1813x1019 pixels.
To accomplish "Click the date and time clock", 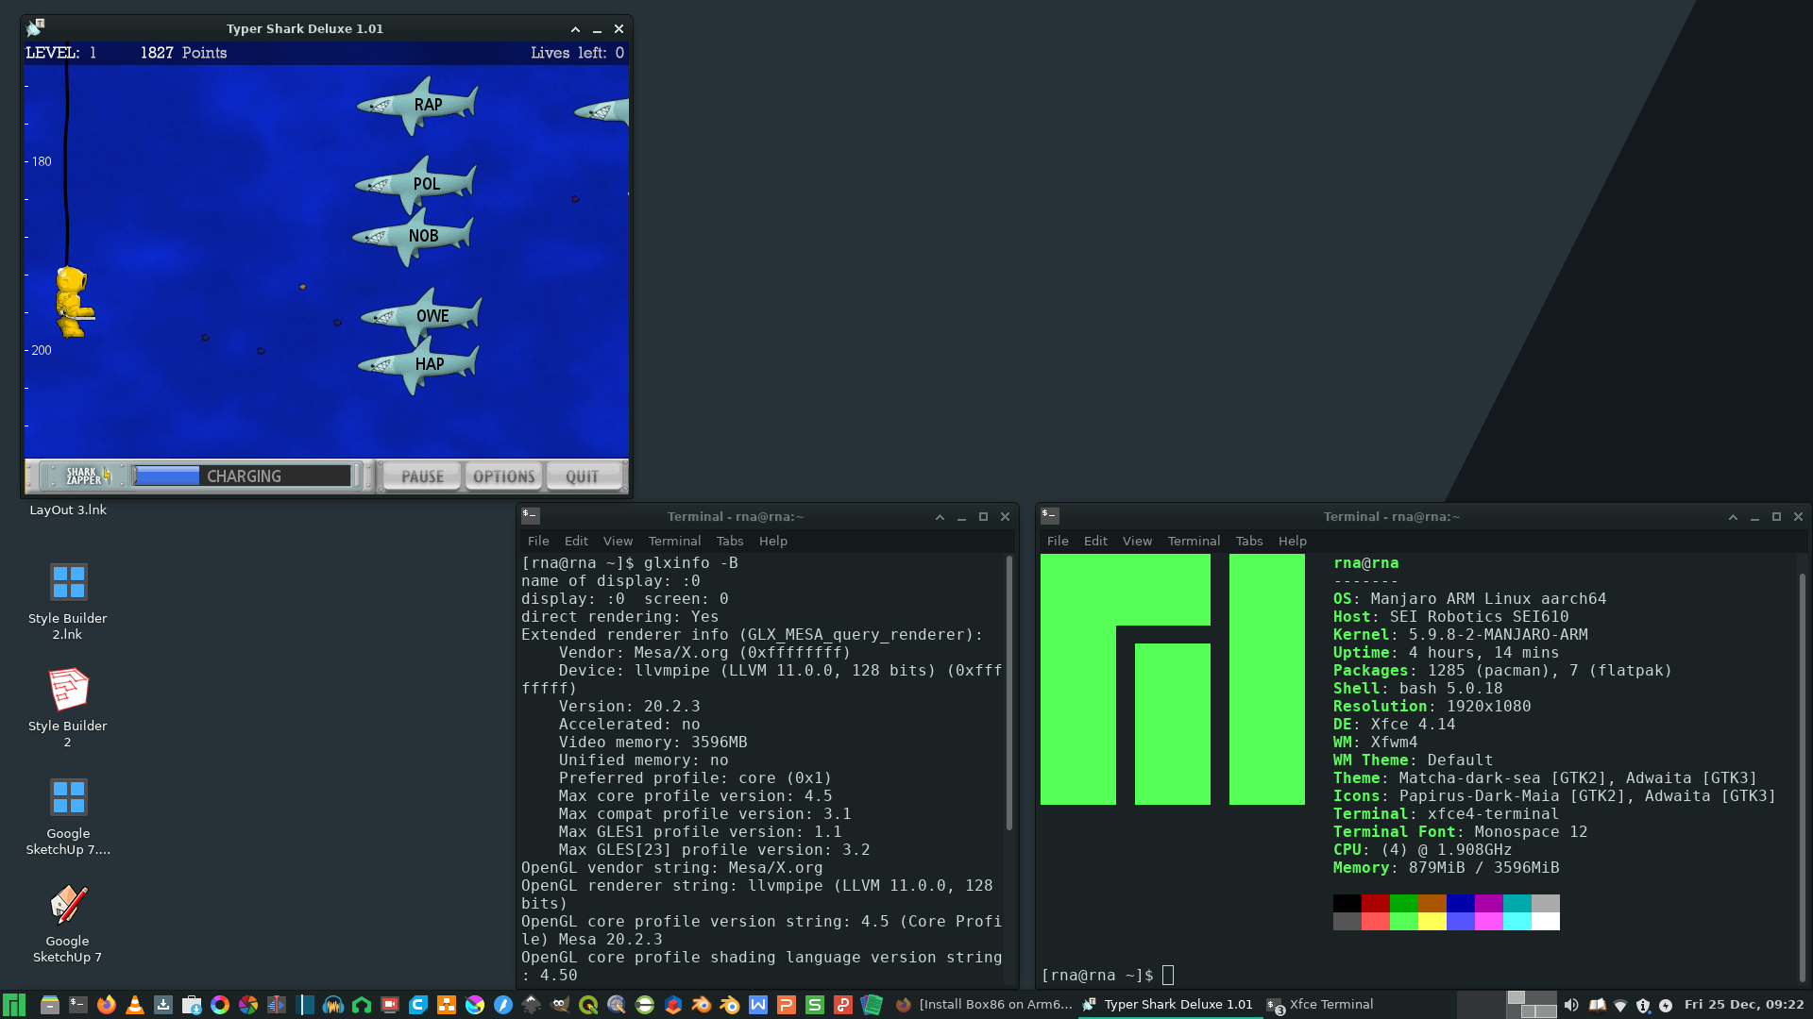I will click(1744, 1005).
